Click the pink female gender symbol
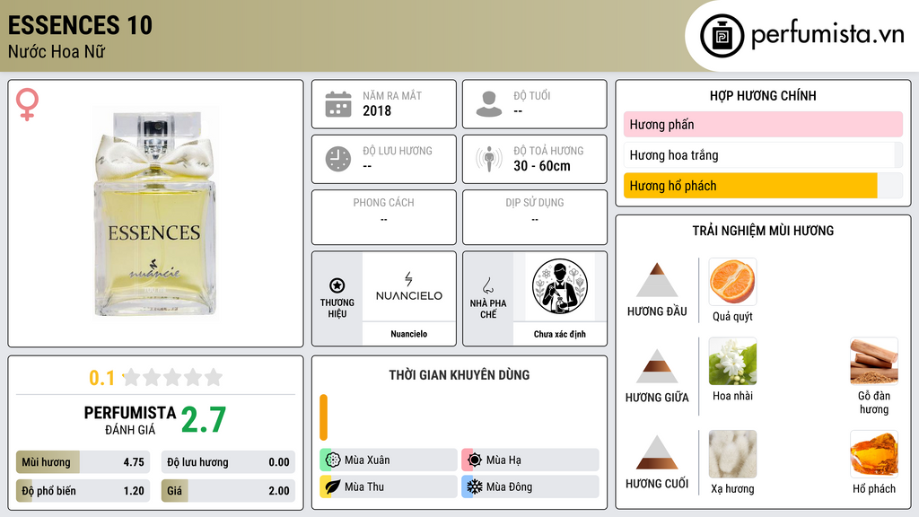The image size is (919, 517). tap(27, 104)
